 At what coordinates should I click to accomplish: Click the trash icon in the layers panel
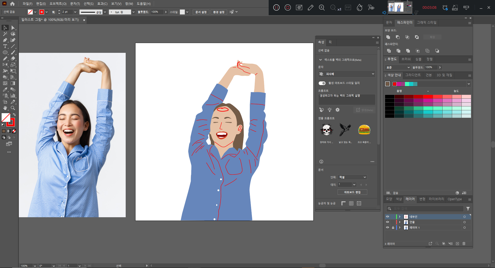[x=464, y=244]
